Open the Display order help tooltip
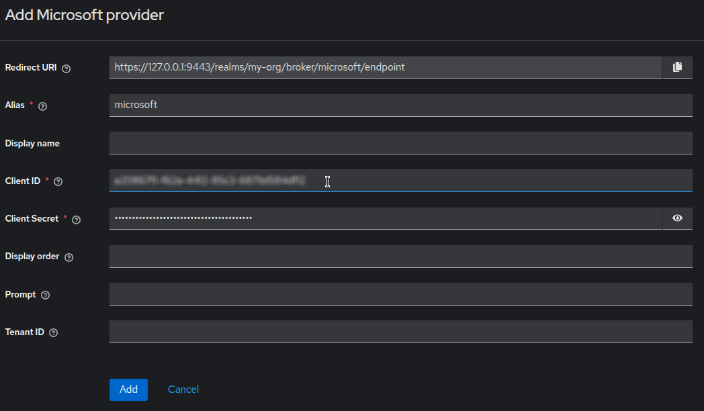 [69, 257]
